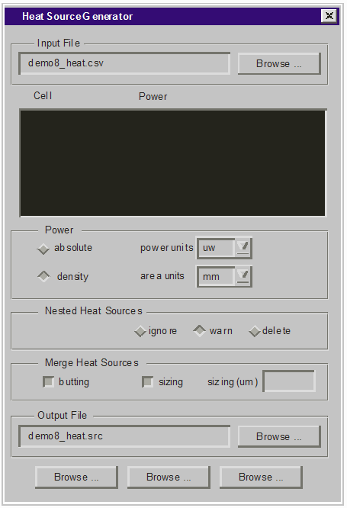Click the area units mm field
This screenshot has height=508, width=347.
[x=216, y=276]
